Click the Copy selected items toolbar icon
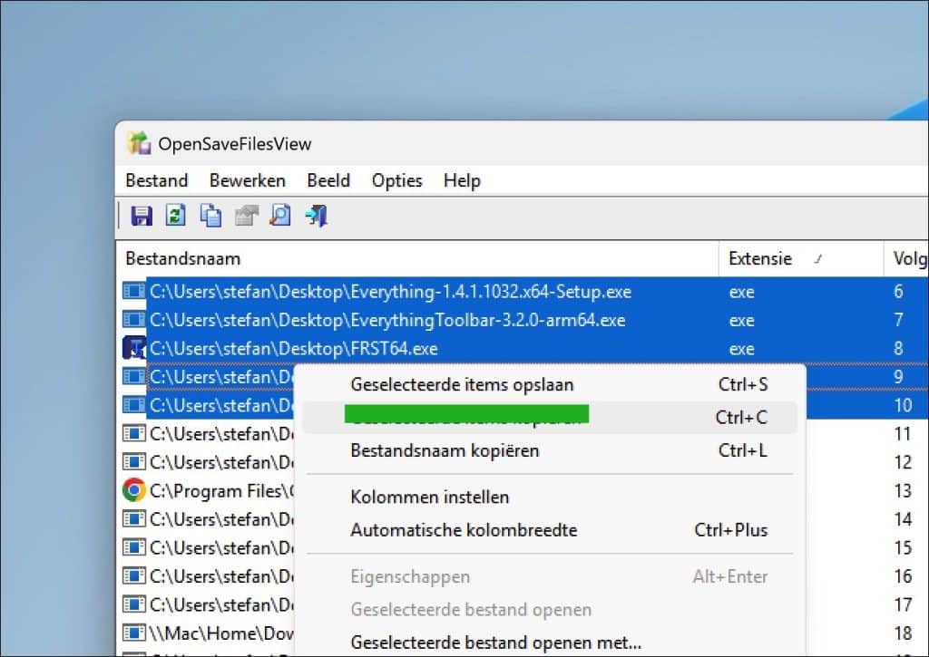 click(210, 216)
